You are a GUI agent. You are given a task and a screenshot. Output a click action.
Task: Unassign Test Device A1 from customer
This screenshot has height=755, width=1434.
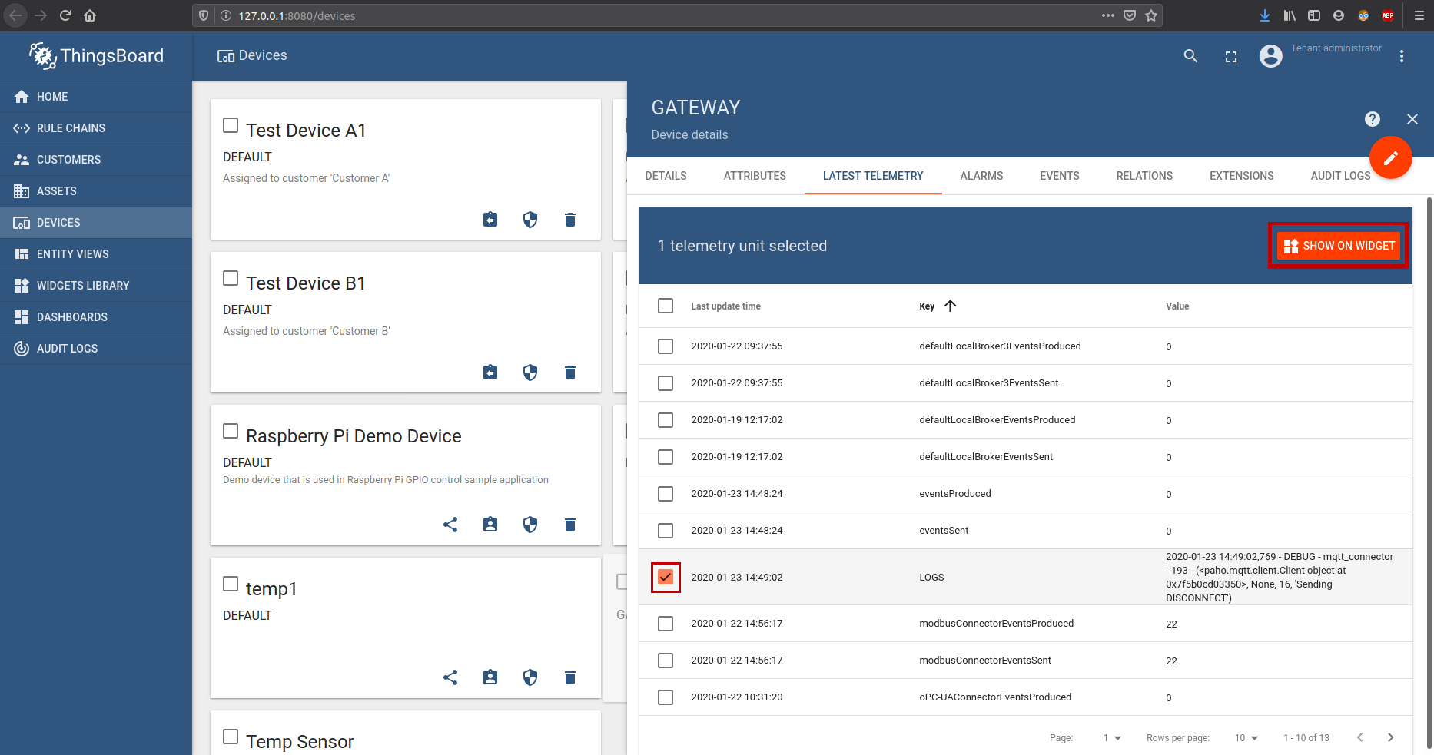point(490,220)
